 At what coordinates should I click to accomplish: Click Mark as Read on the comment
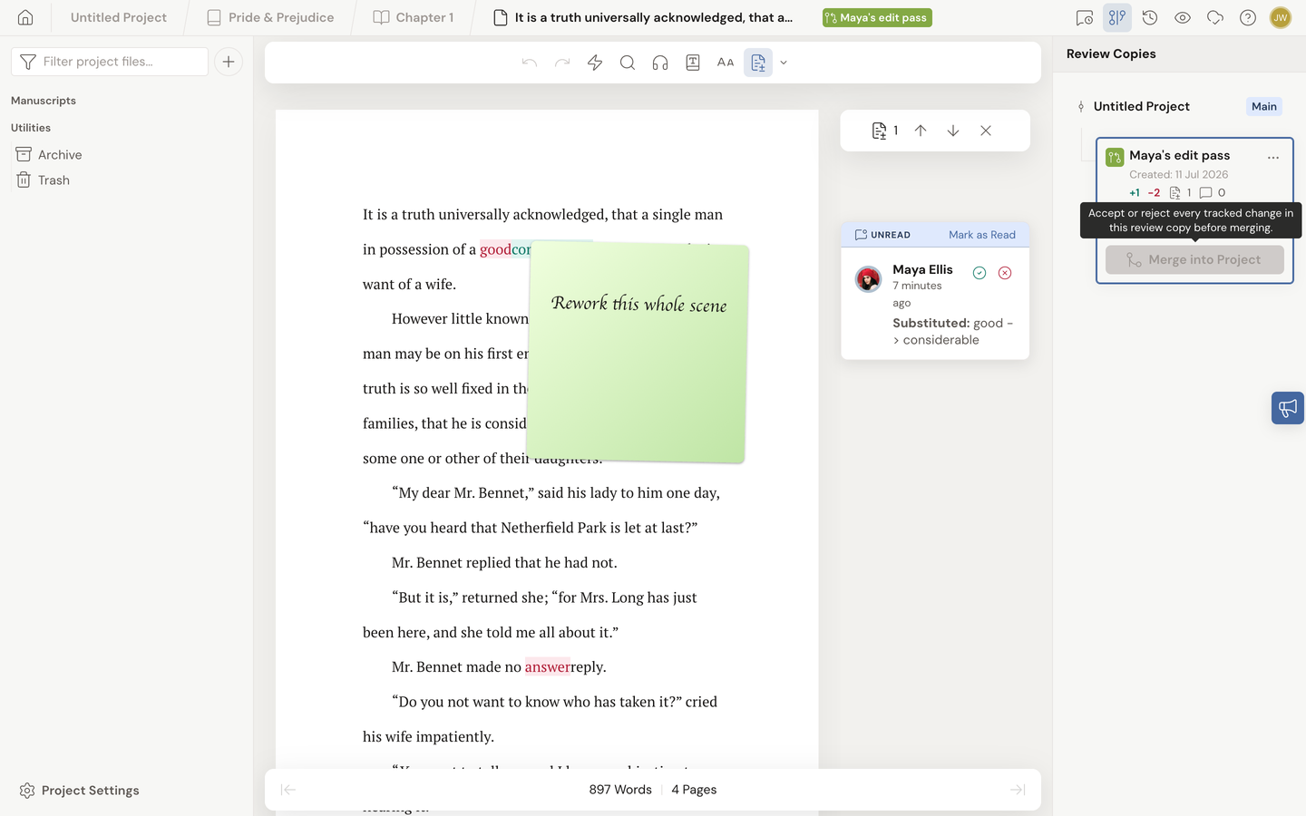[982, 235]
